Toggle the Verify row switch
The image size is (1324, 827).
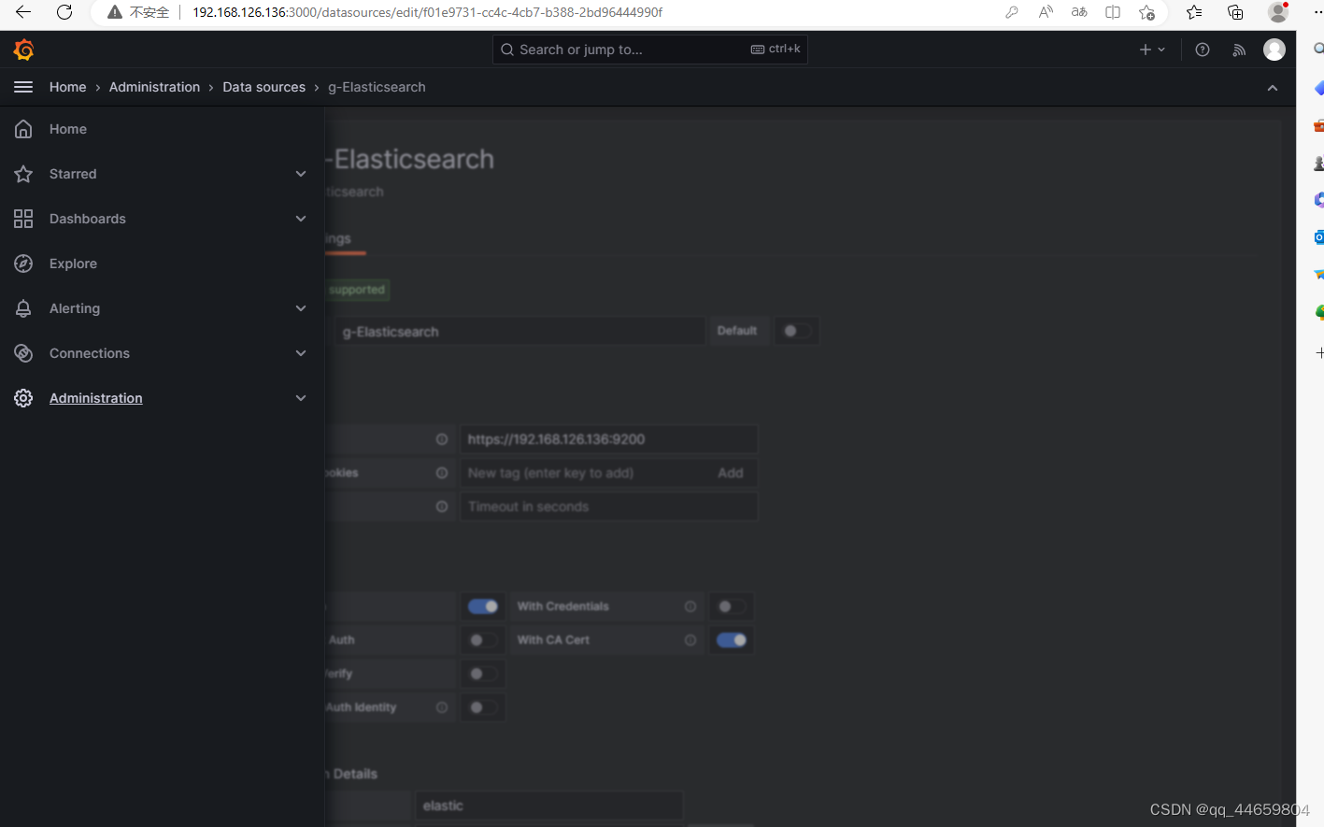483,674
